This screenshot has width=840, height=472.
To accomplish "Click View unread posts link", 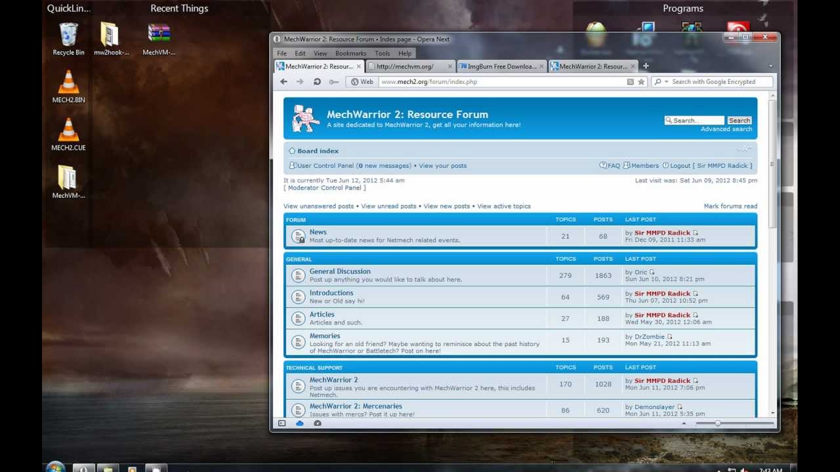I will pyautogui.click(x=388, y=206).
